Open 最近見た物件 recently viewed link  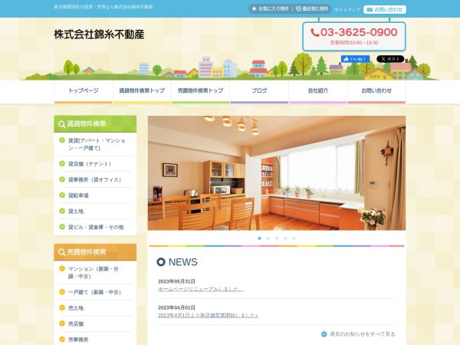(312, 8)
